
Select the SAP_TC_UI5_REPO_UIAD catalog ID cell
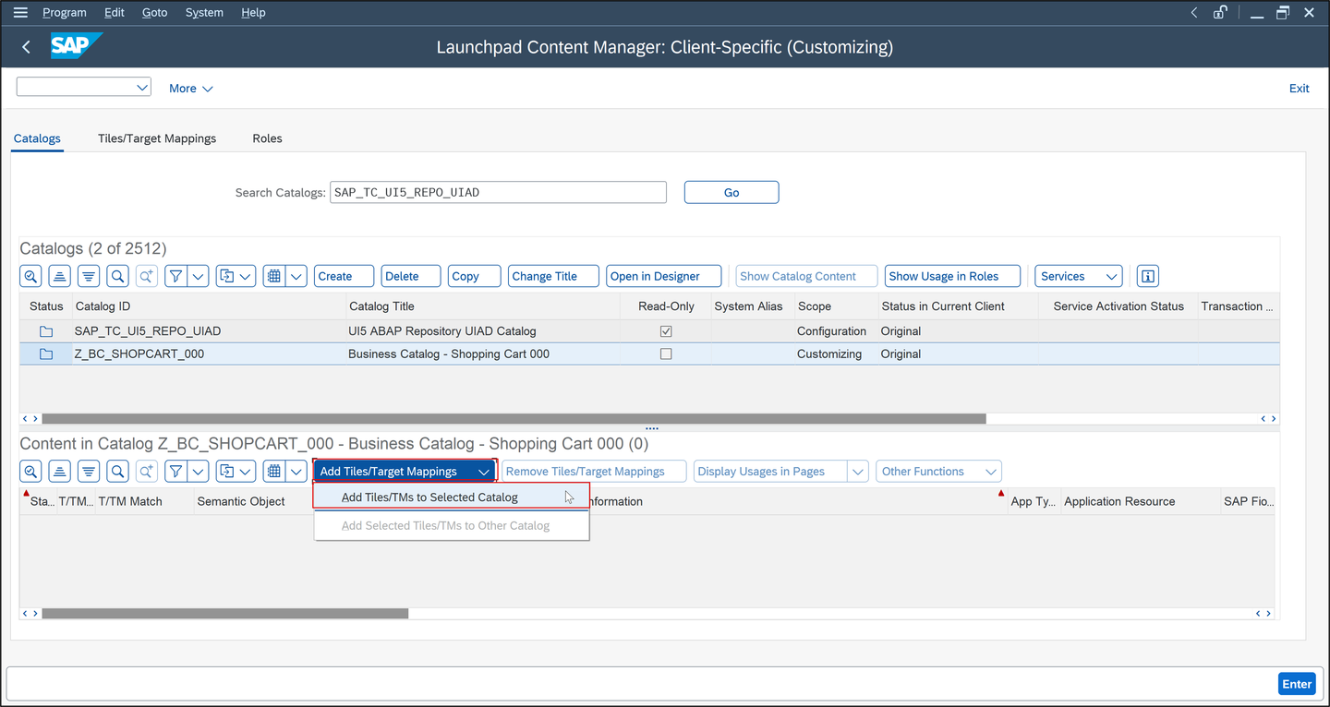[210, 331]
